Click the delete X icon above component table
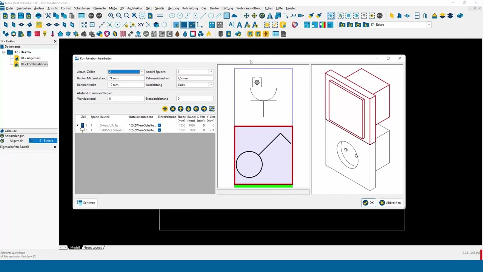 (x=173, y=109)
